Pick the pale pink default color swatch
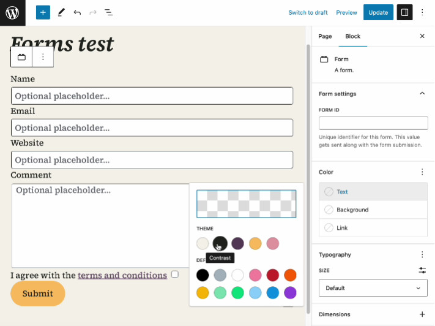435x326 pixels. pos(255,275)
